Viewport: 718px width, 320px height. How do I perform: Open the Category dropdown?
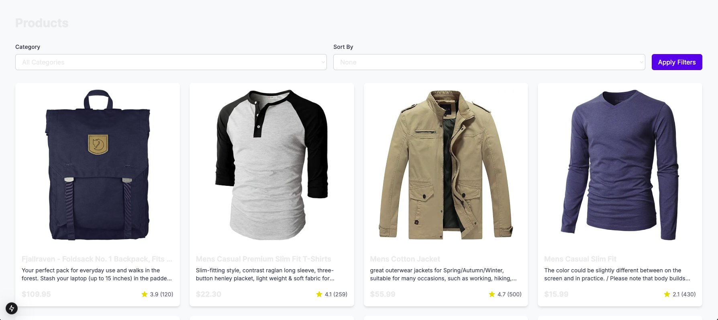point(171,62)
